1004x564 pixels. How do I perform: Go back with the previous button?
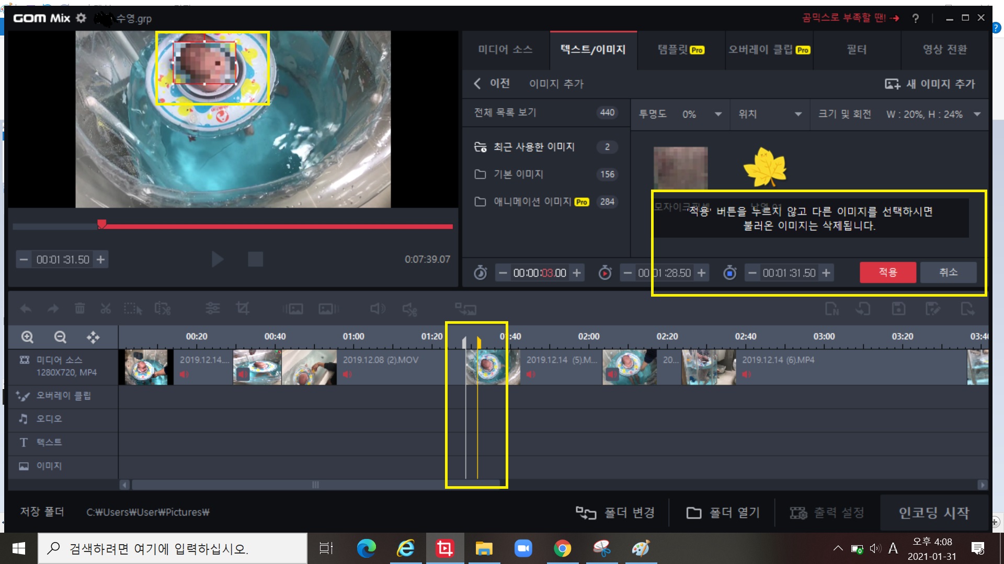click(x=492, y=84)
